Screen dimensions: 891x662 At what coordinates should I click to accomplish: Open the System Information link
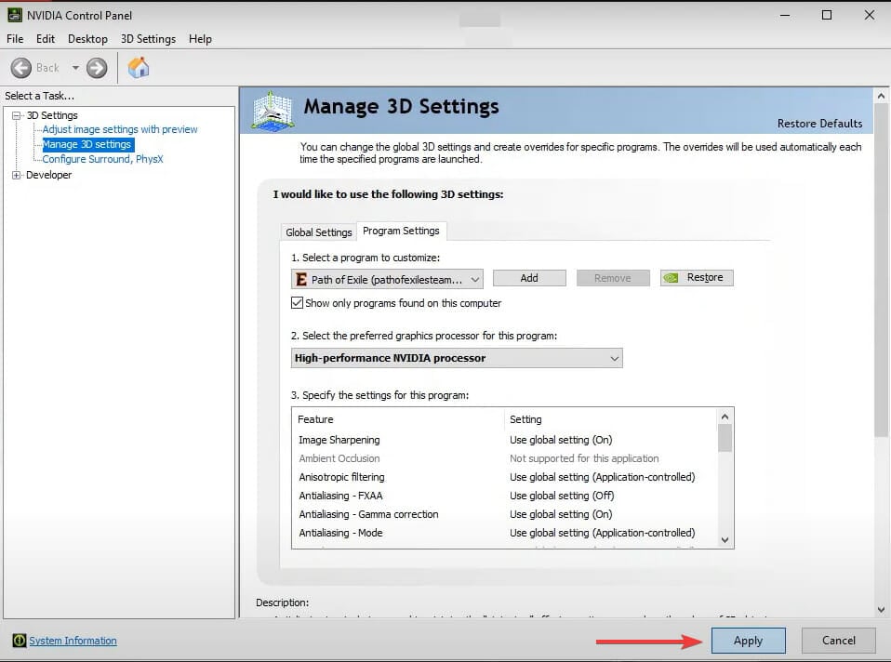73,641
